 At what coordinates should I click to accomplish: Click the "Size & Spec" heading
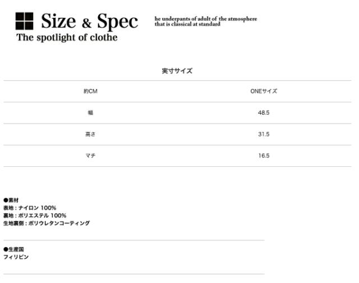pos(89,21)
